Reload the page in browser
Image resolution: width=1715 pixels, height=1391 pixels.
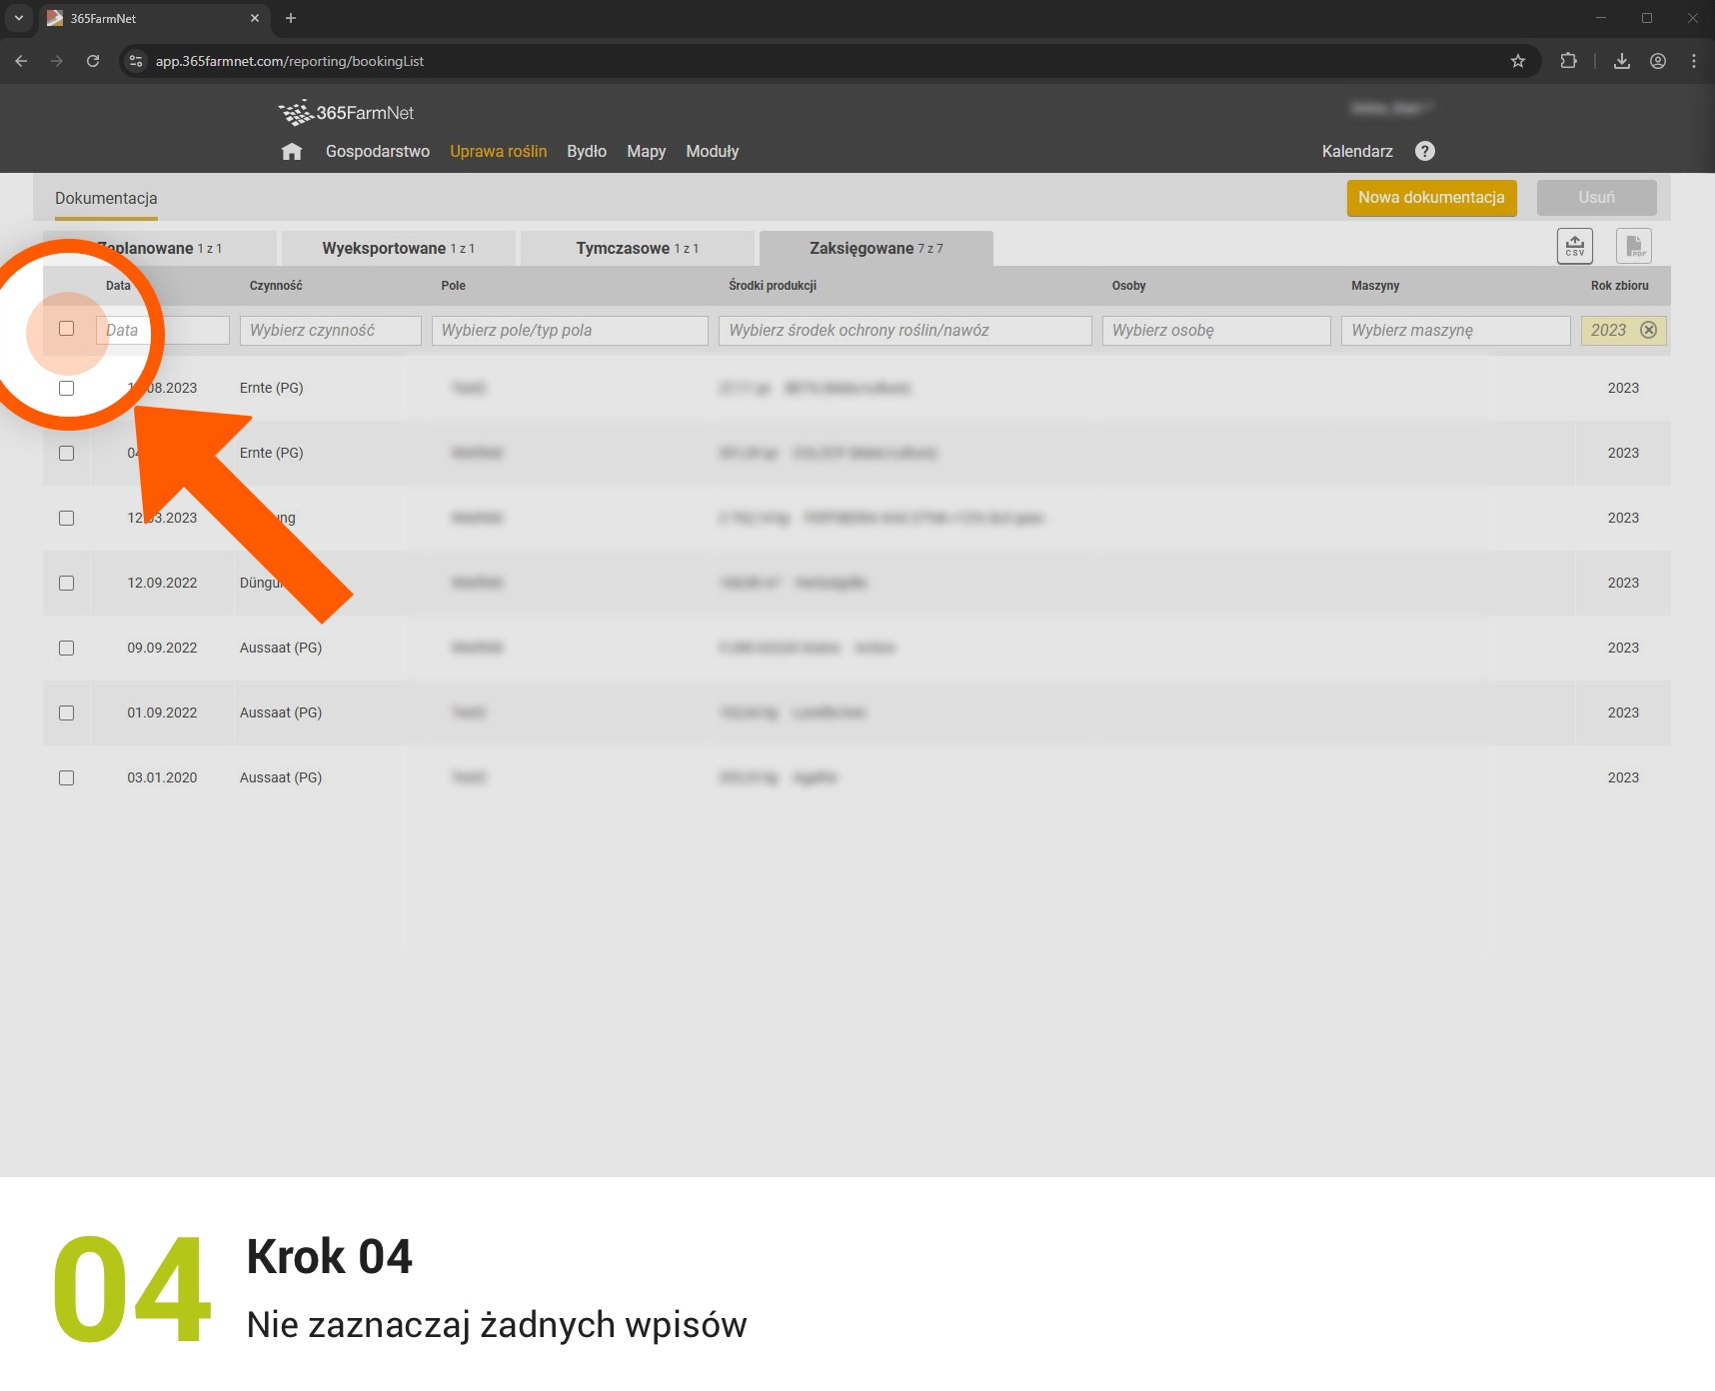click(x=93, y=61)
